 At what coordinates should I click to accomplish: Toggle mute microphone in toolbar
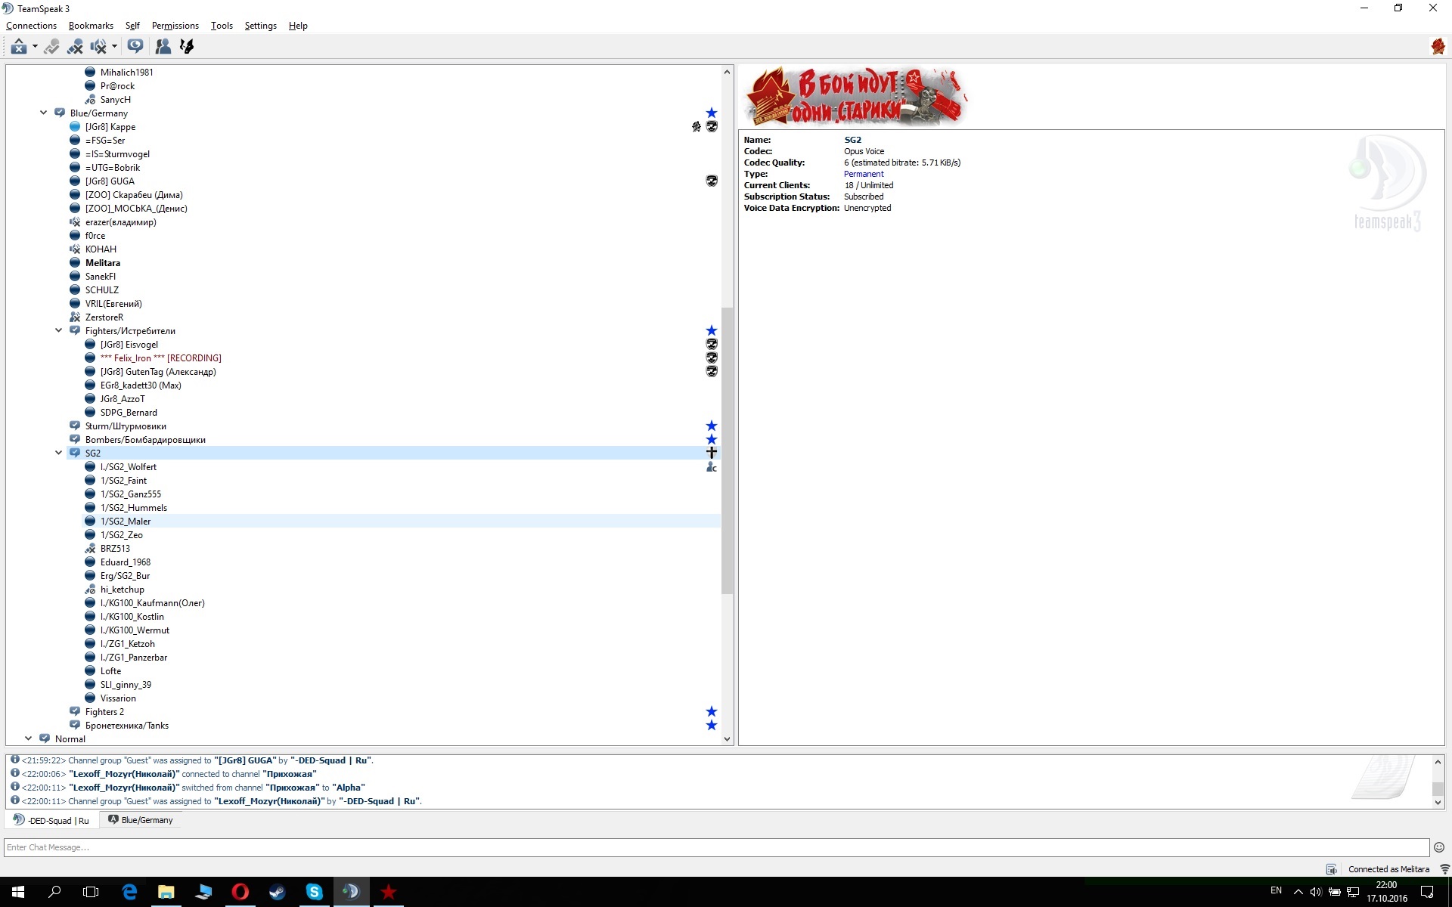(x=75, y=47)
